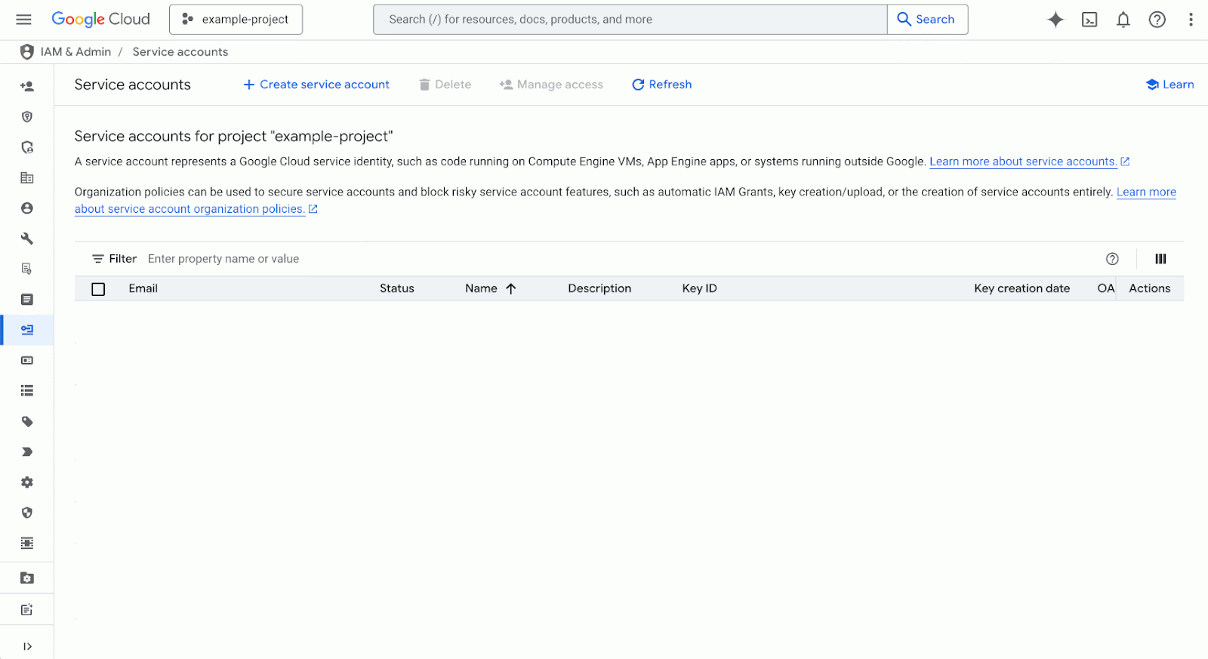Viewport: 1208px width, 659px height.
Task: Click the Manage Resources folder icon
Action: point(27,578)
